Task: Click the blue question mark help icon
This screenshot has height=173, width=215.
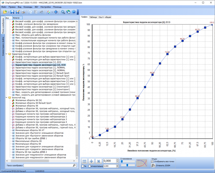Action: click(74, 12)
